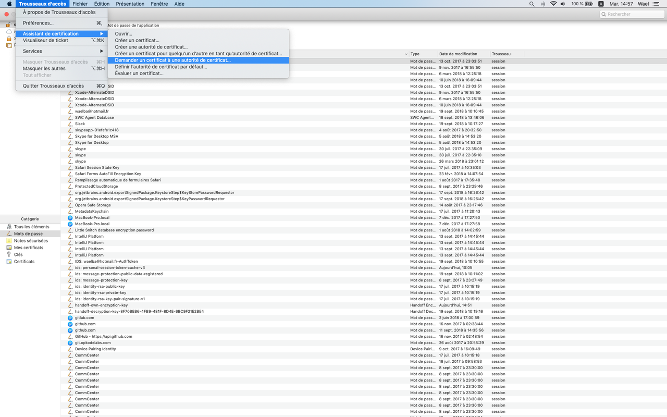
Task: Sort by the Trousseau column header
Action: (507, 54)
